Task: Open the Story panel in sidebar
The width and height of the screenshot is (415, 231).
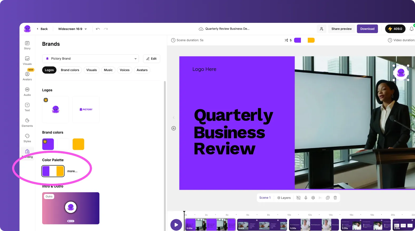Action: coord(27,45)
